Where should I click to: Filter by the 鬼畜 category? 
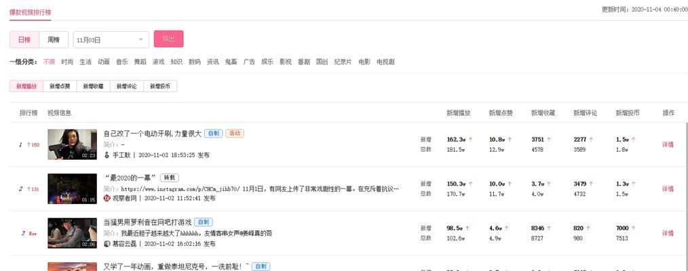[231, 62]
